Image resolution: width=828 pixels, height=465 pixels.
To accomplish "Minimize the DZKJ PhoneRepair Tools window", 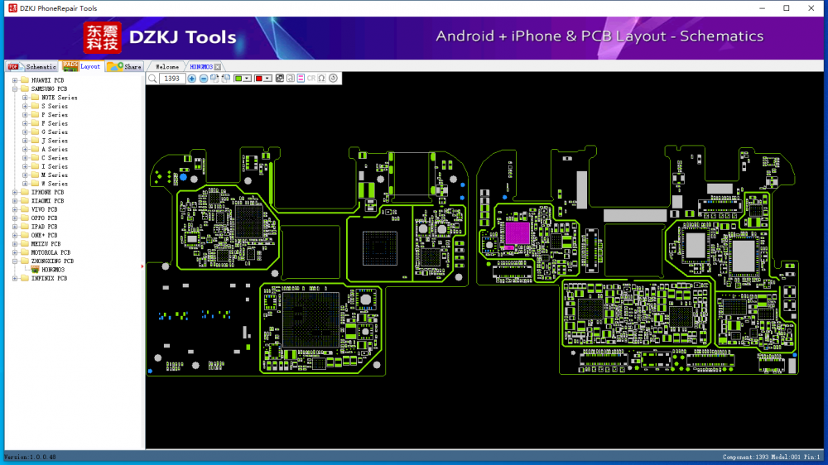I will 762,8.
